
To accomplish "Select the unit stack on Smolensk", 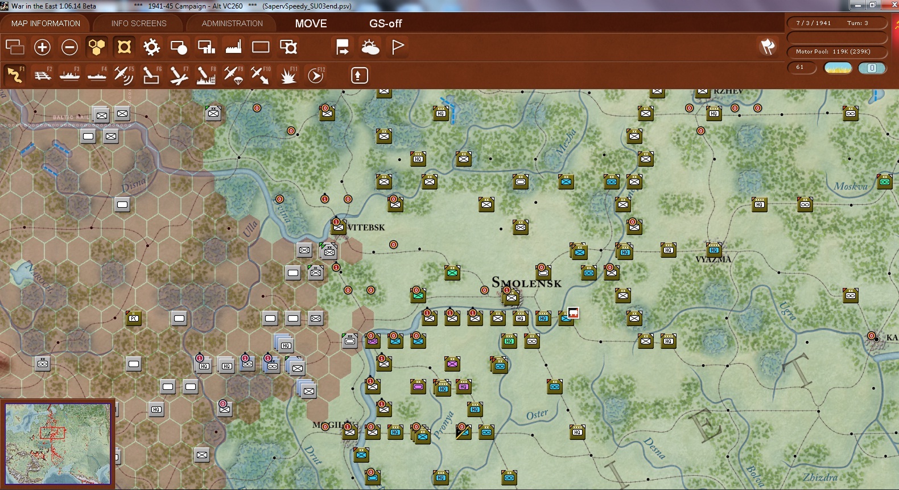I will tap(510, 296).
